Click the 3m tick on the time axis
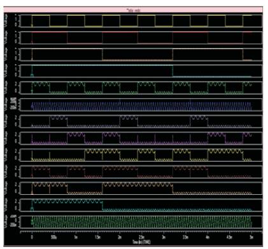Image resolution: width=268 pixels, height=249 pixels. pos(164,237)
